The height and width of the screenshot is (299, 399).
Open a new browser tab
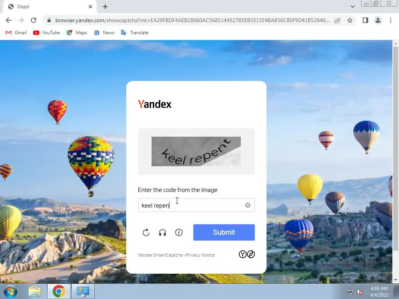[105, 7]
